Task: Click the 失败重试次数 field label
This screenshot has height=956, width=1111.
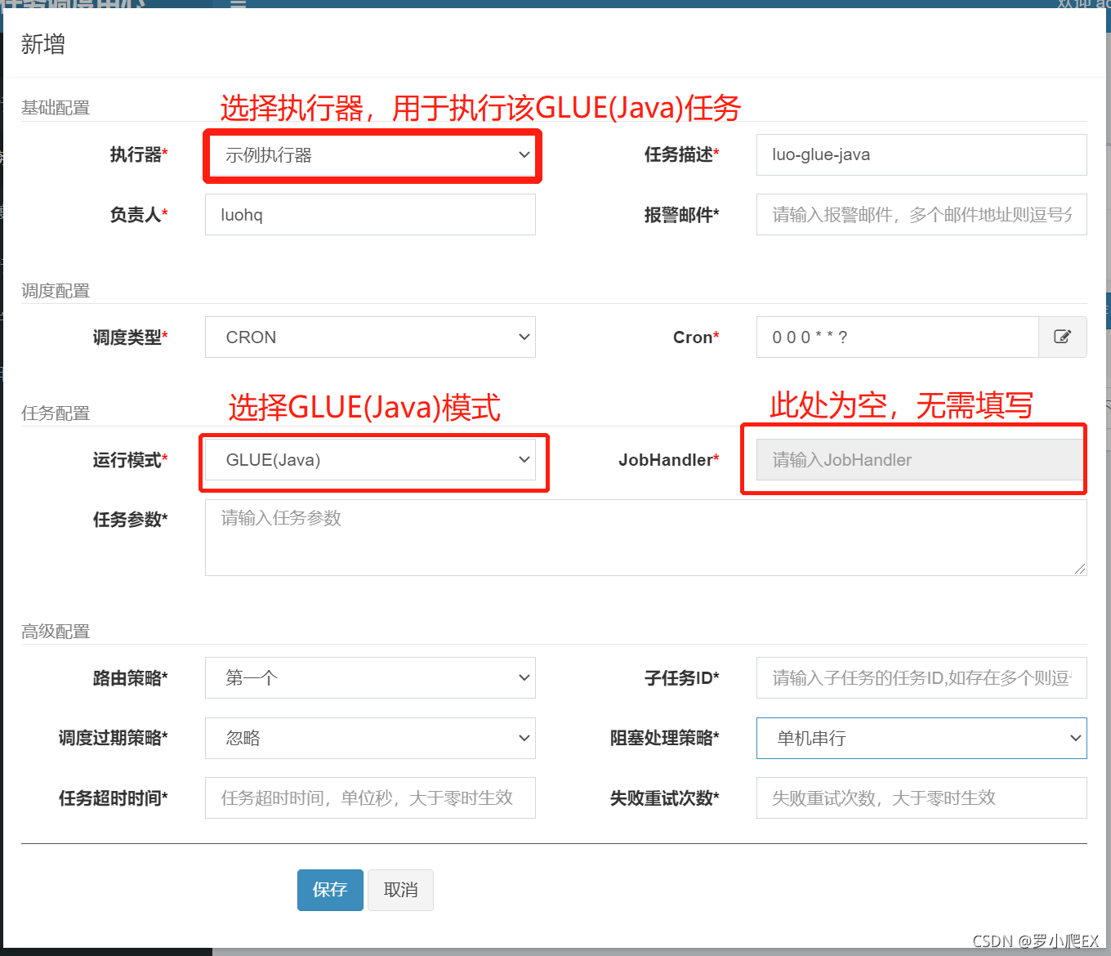Action: [665, 797]
